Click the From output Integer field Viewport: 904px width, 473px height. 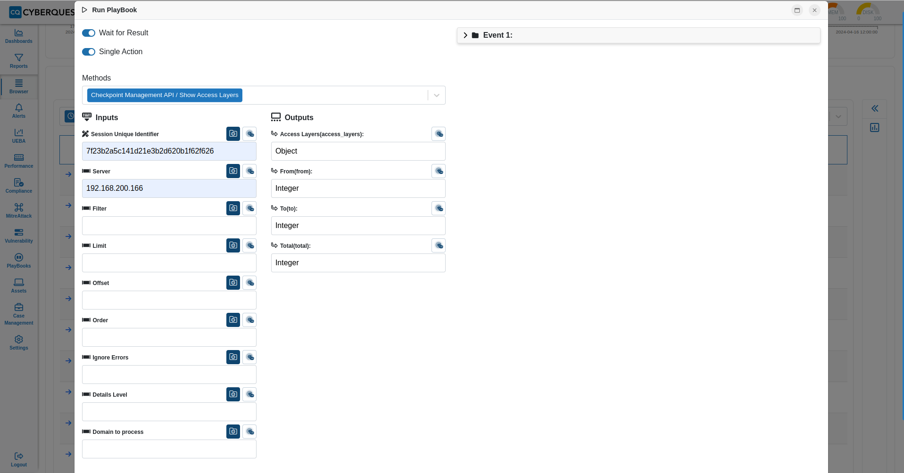point(358,188)
